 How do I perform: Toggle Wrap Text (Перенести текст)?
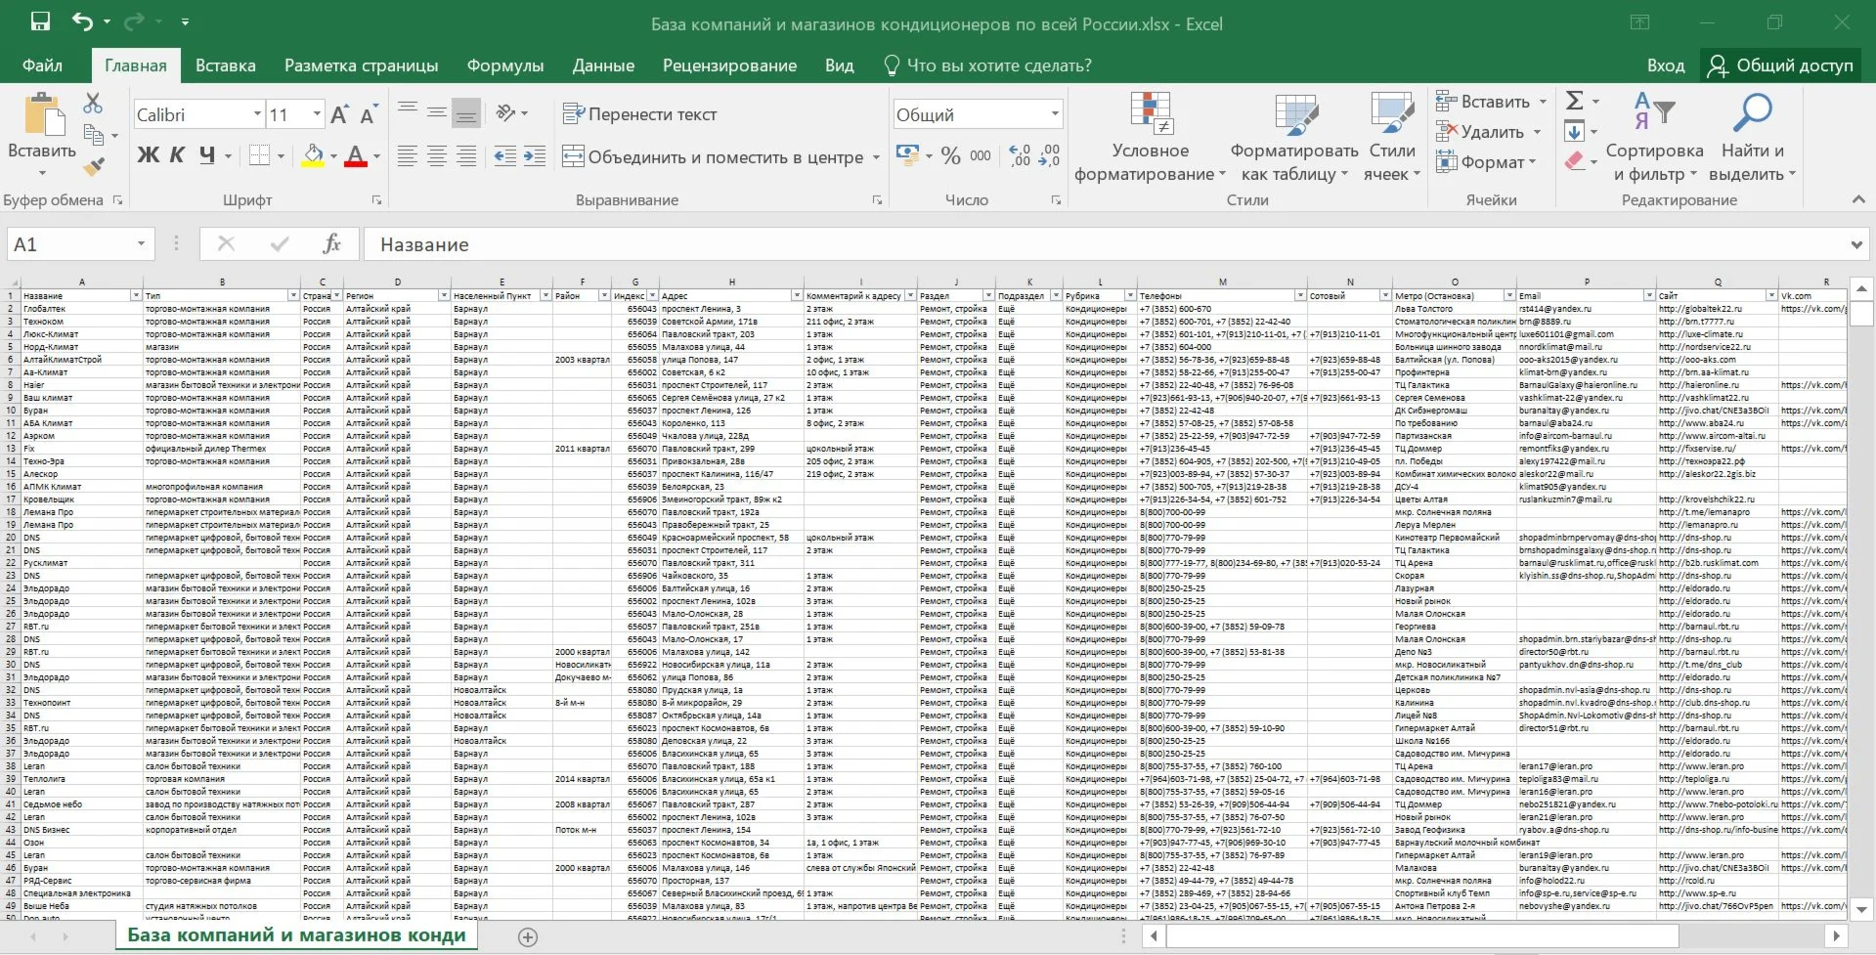[640, 114]
